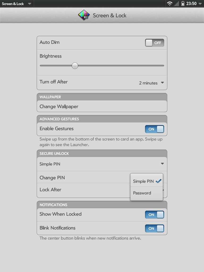Viewport: 204px width, 272px height.
Task: Select Password from the popup list
Action: pyautogui.click(x=142, y=193)
